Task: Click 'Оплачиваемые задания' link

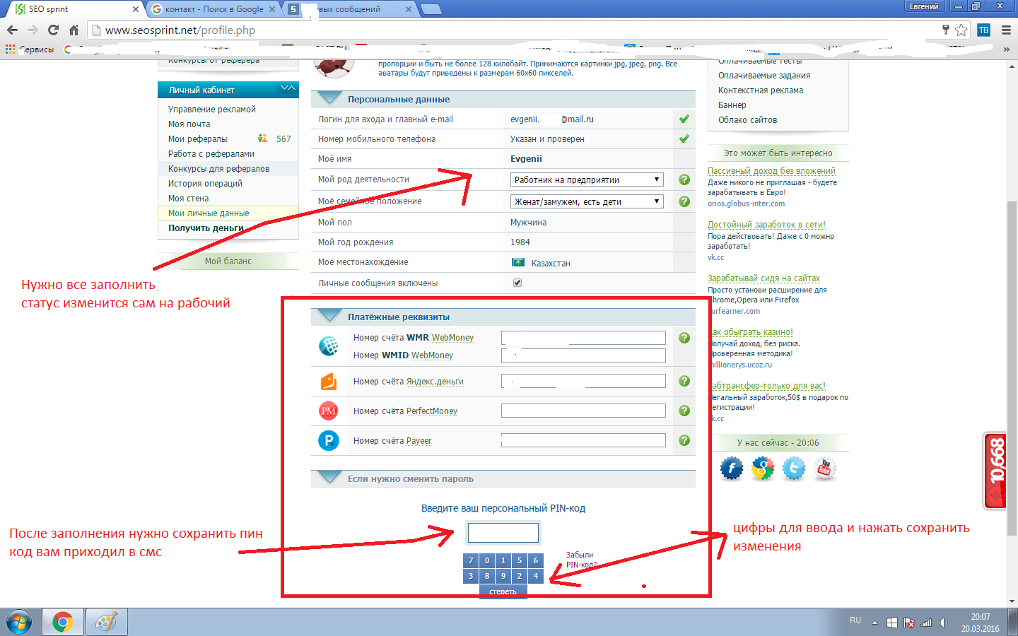Action: [x=764, y=75]
